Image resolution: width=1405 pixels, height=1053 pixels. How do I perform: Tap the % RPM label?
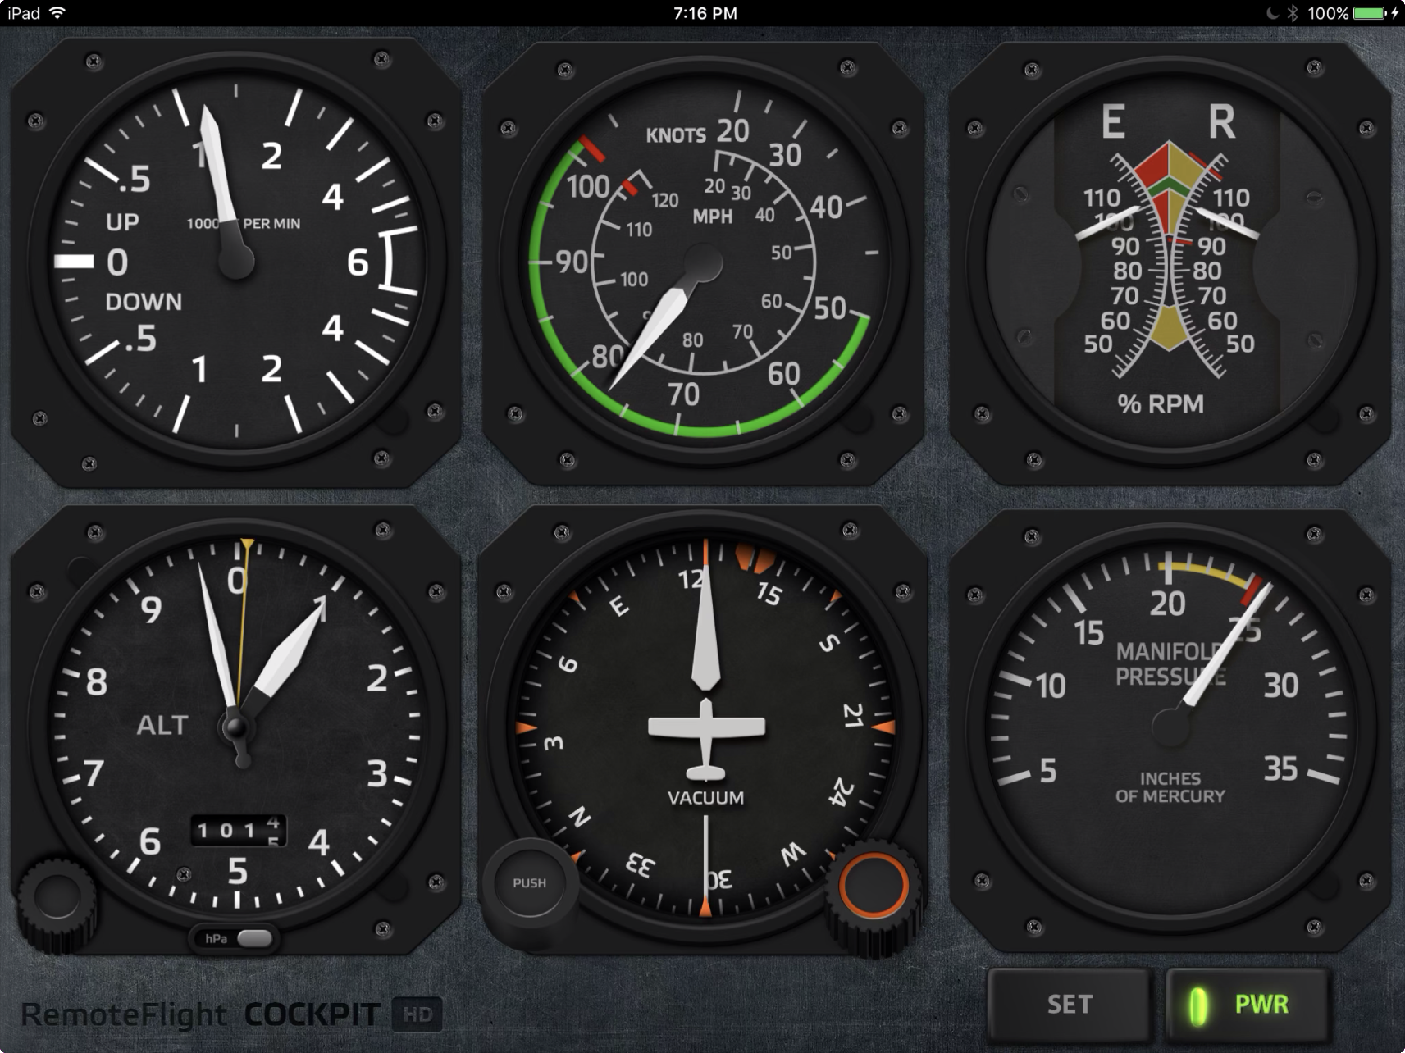tap(1161, 403)
